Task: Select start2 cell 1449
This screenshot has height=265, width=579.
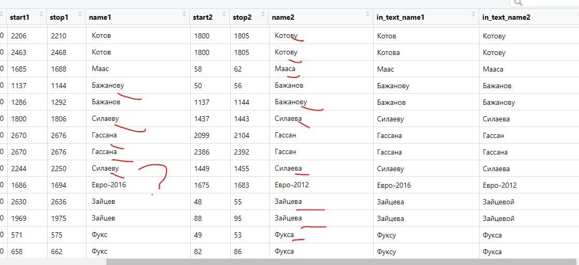Action: pos(202,169)
